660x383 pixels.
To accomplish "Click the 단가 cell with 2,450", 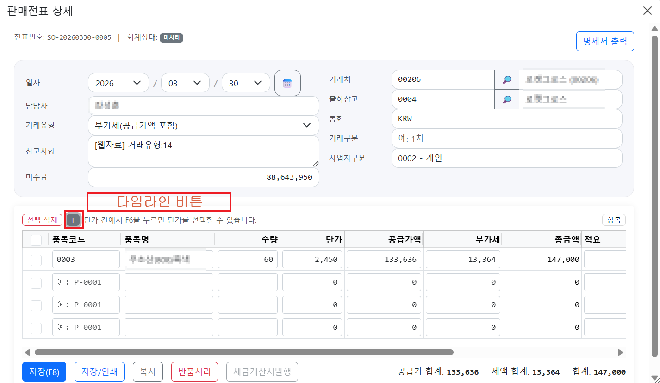I will click(x=312, y=260).
